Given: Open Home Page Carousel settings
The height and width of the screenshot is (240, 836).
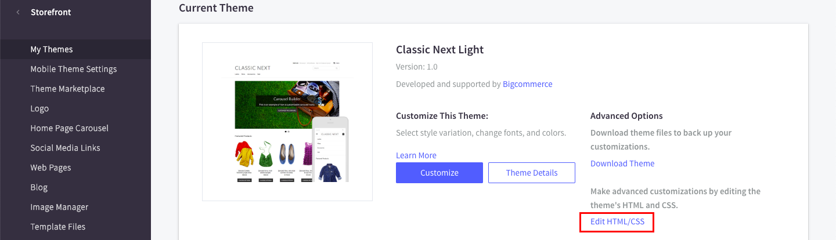Looking at the screenshot, I should [70, 128].
